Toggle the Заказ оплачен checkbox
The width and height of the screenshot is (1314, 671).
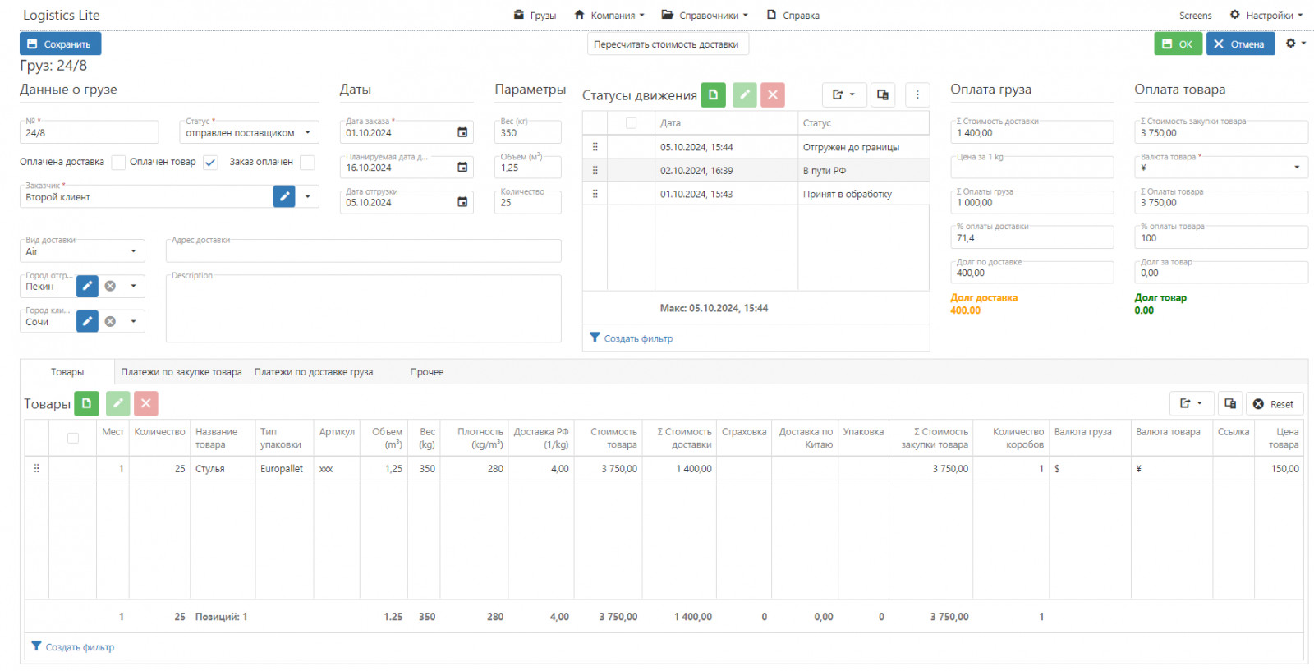click(x=307, y=163)
